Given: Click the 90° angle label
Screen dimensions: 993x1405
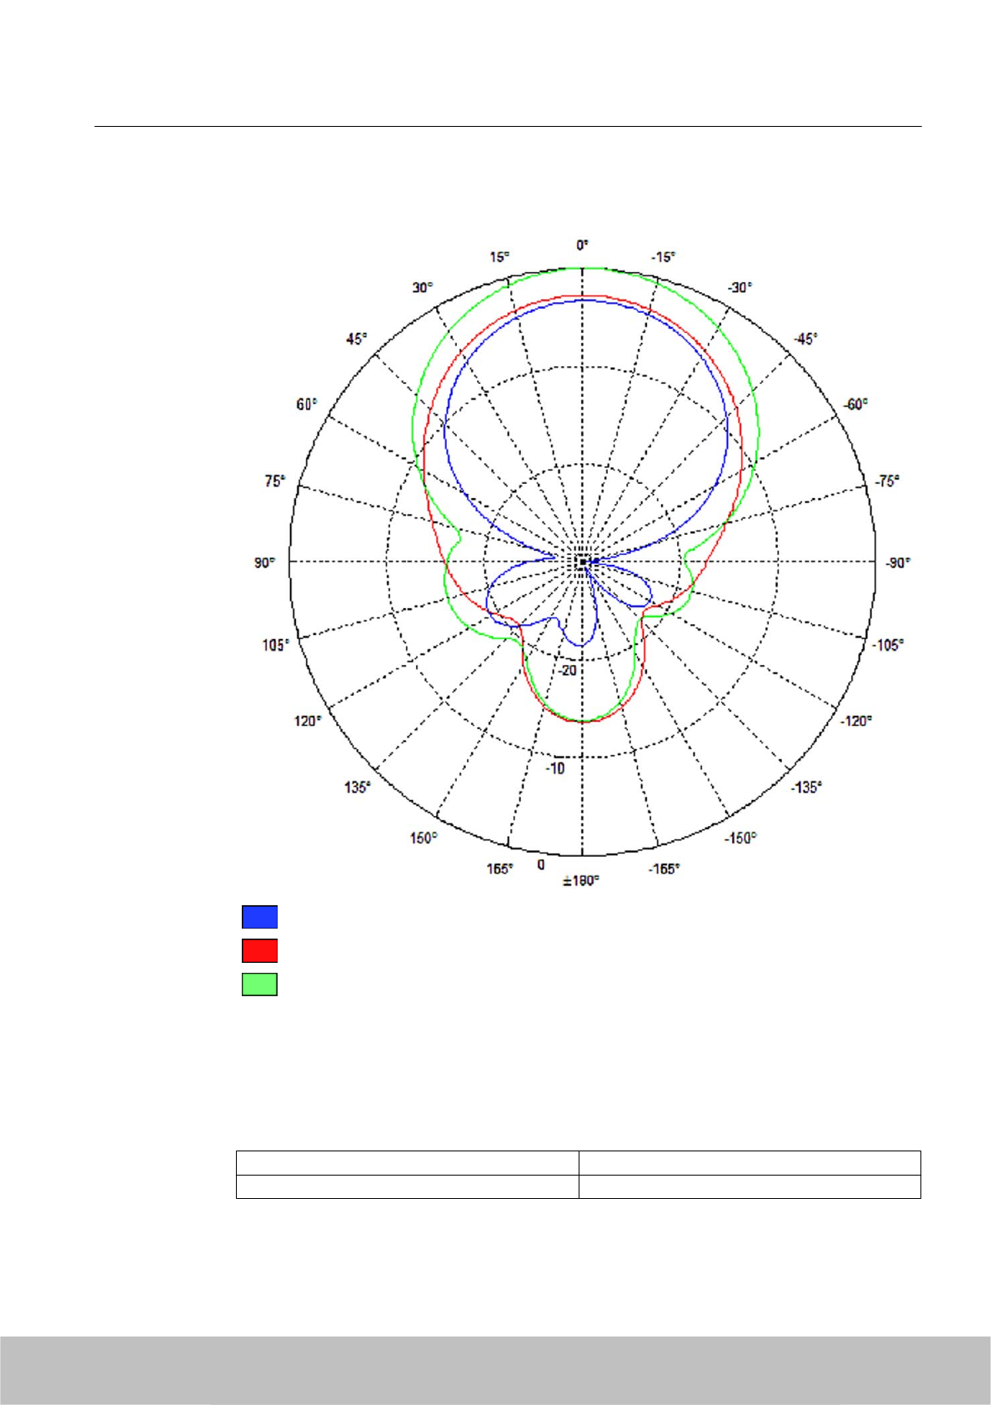Looking at the screenshot, I should [264, 563].
